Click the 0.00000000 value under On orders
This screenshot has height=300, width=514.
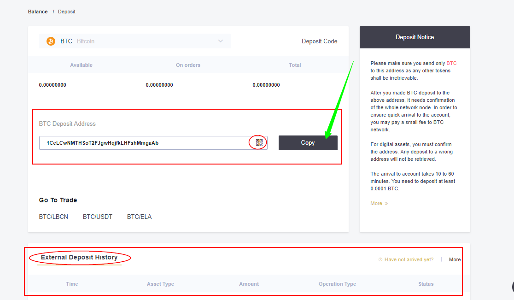(x=159, y=85)
